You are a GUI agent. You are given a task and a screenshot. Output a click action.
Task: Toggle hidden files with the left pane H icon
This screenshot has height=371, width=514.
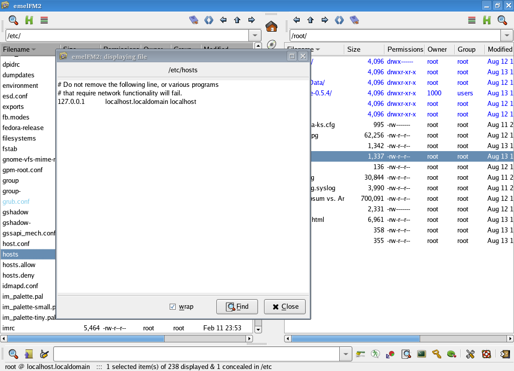pos(29,20)
